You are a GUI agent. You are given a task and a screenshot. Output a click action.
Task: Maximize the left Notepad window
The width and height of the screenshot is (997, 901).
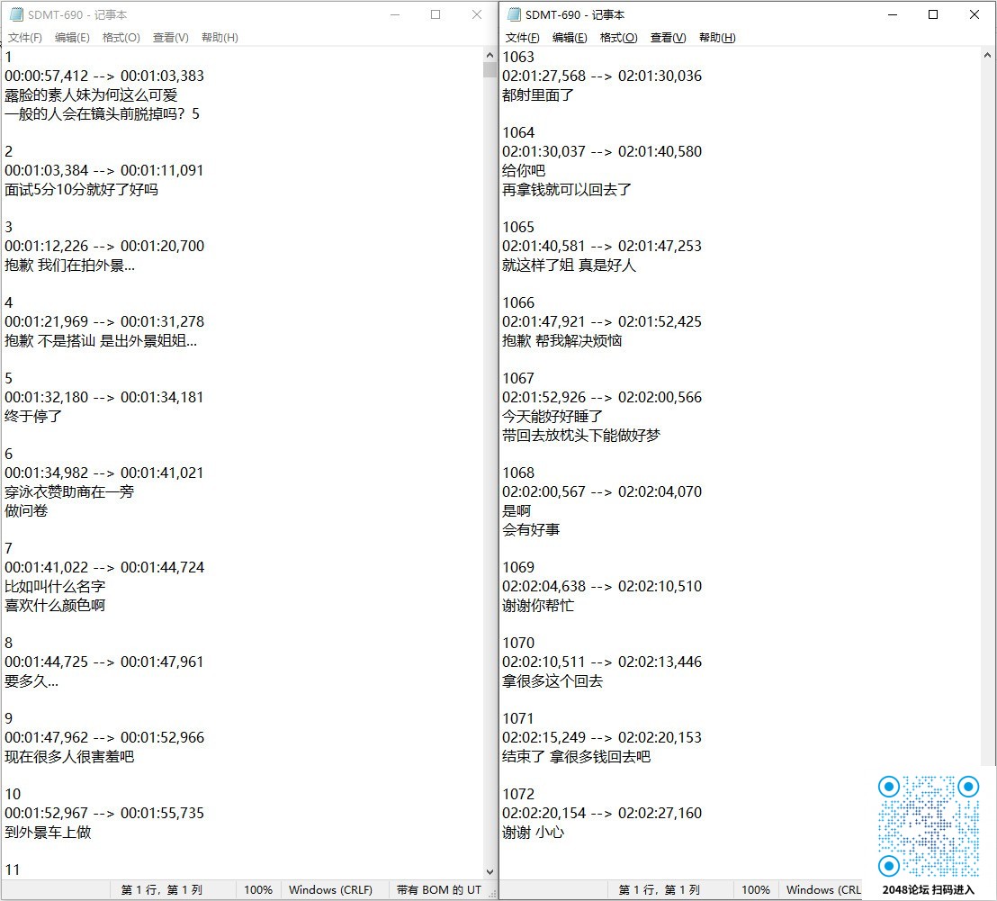click(x=436, y=14)
